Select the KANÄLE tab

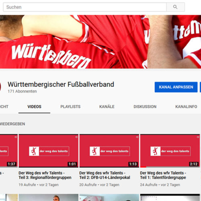(x=107, y=107)
